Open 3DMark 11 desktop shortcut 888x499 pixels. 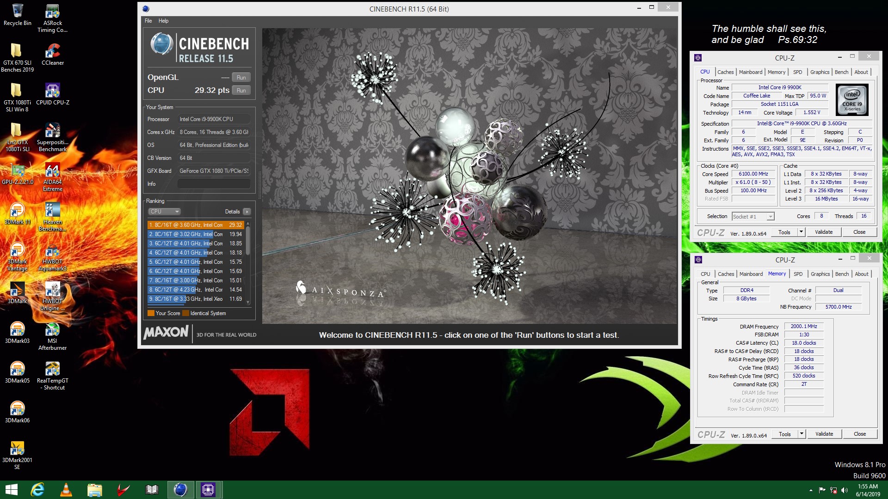tap(18, 213)
